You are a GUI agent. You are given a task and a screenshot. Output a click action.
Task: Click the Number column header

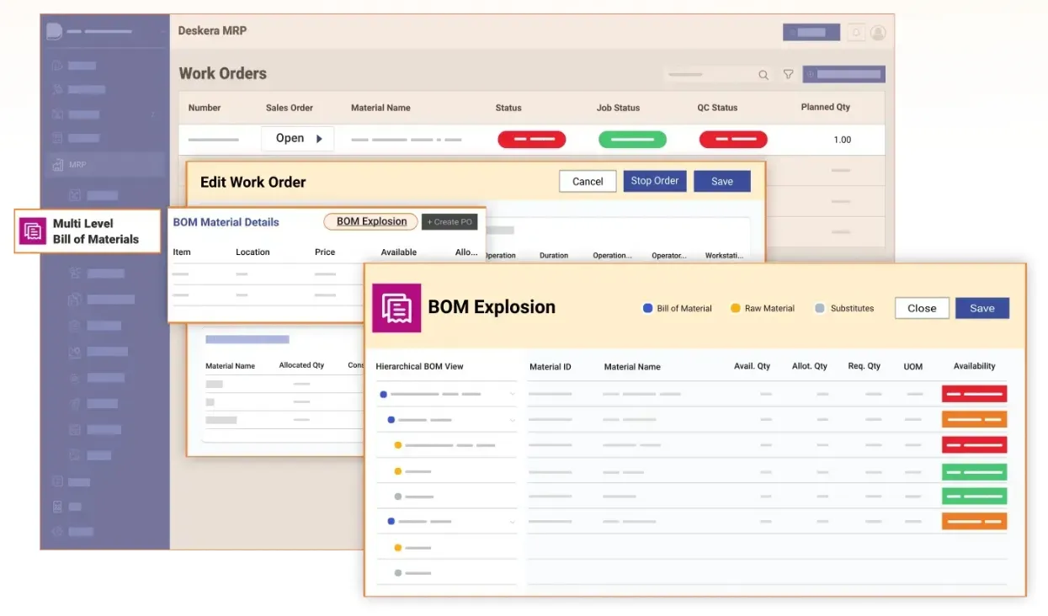[x=205, y=108]
